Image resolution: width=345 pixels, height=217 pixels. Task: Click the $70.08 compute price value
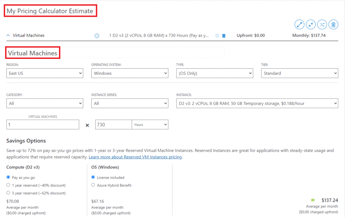(x=12, y=201)
